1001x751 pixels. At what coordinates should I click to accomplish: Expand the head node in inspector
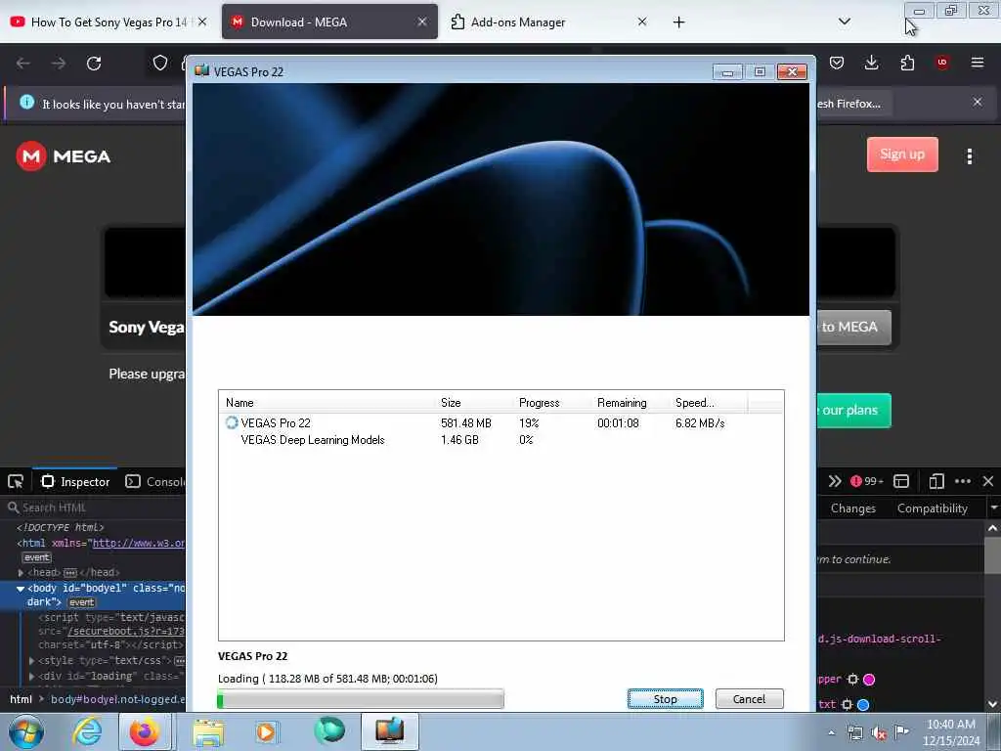[x=22, y=573]
